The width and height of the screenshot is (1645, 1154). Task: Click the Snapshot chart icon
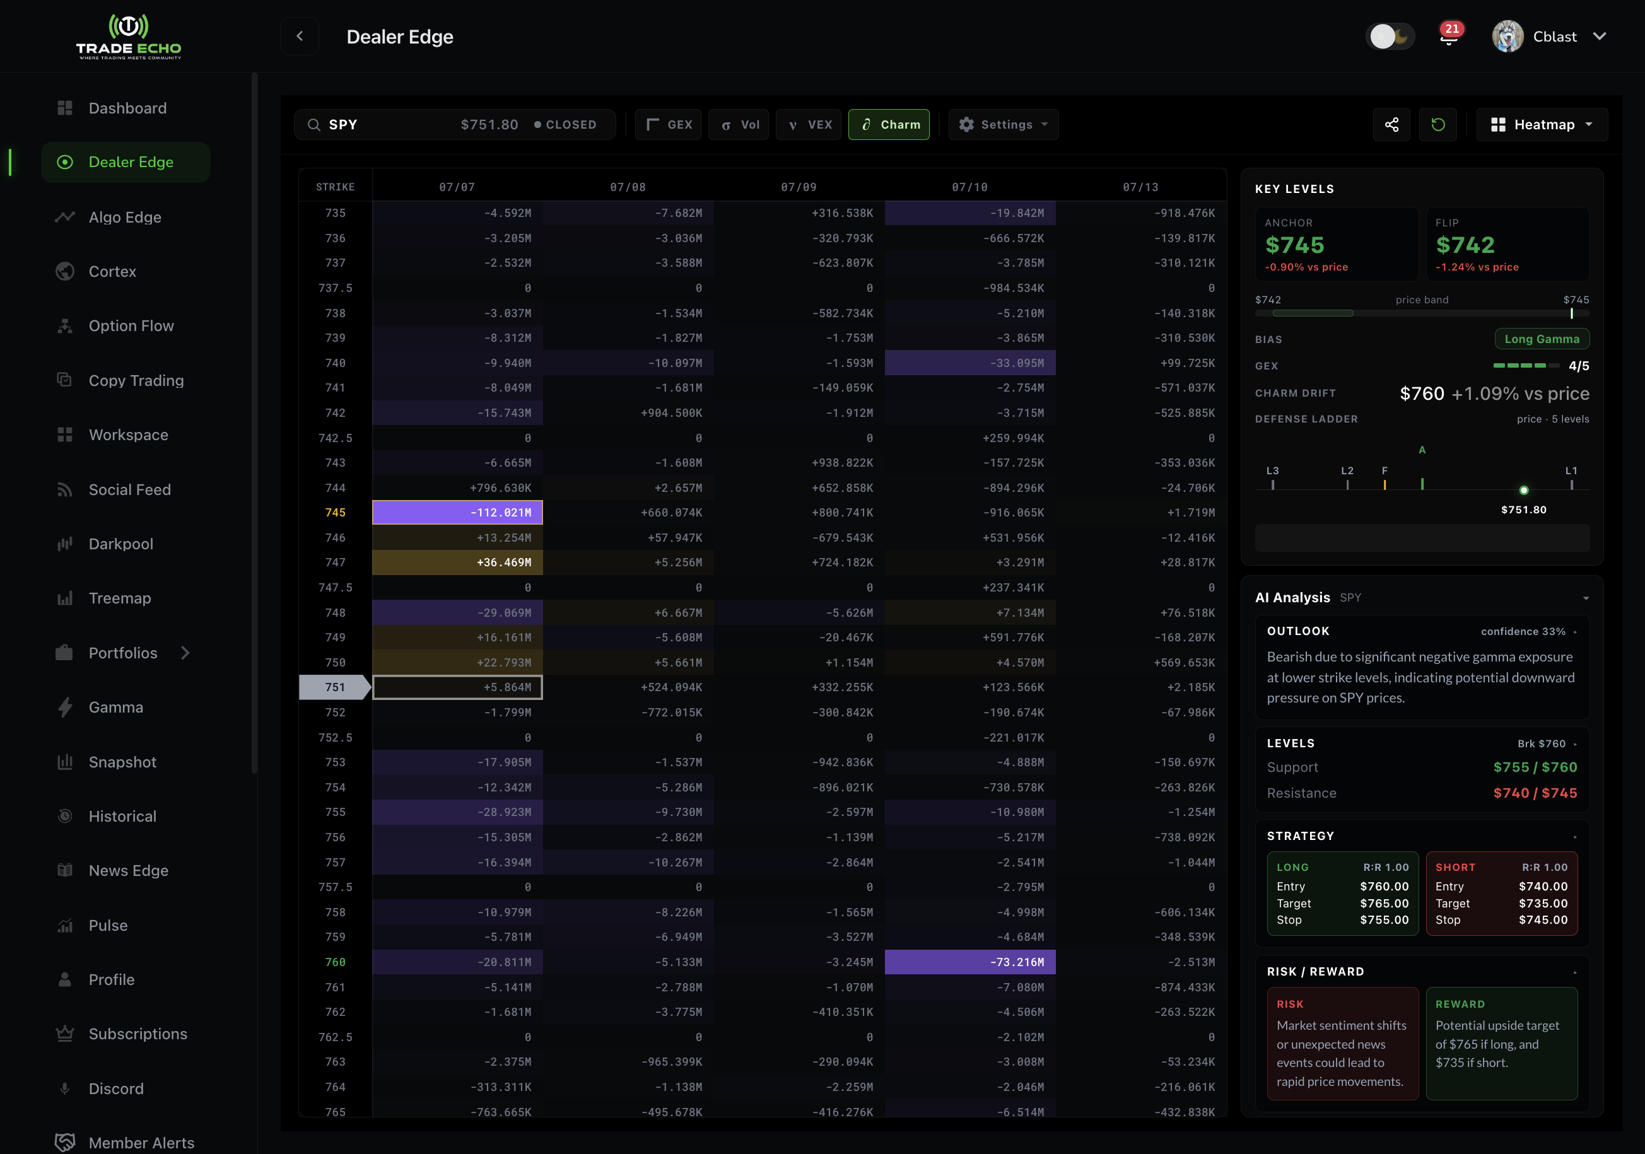(x=64, y=762)
